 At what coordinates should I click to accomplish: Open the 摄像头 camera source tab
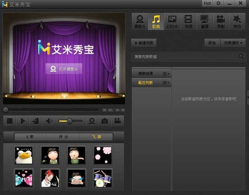[140, 22]
